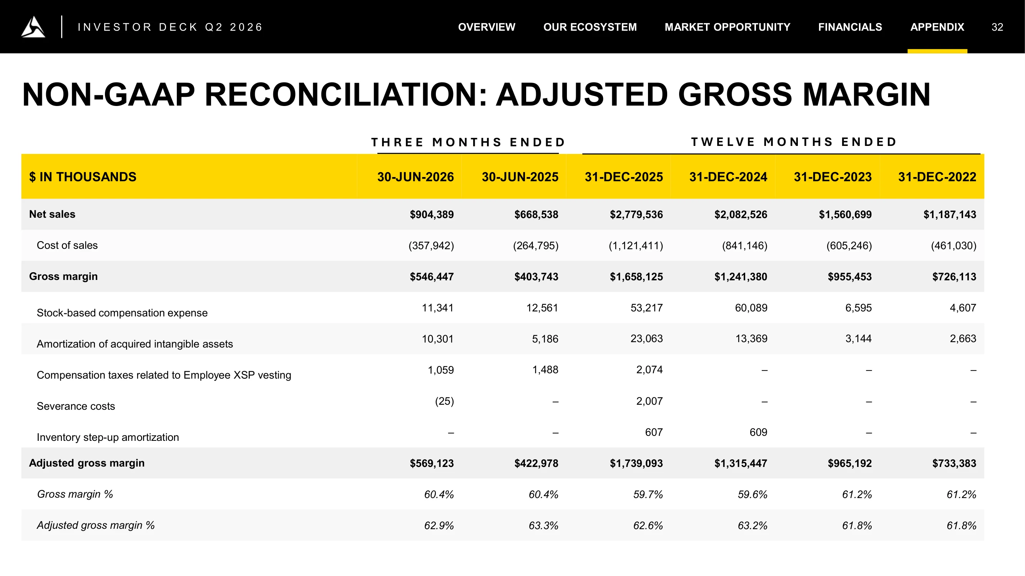Click the Three Months Ended heading

point(468,142)
